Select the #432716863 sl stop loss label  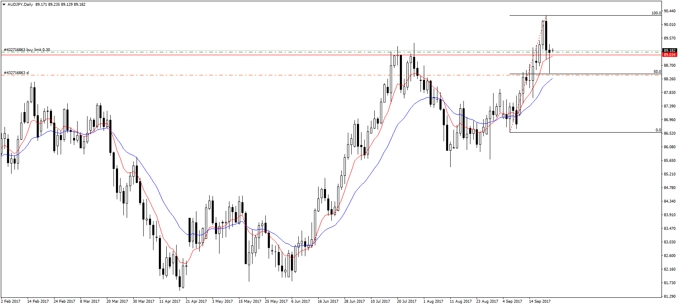coord(17,73)
